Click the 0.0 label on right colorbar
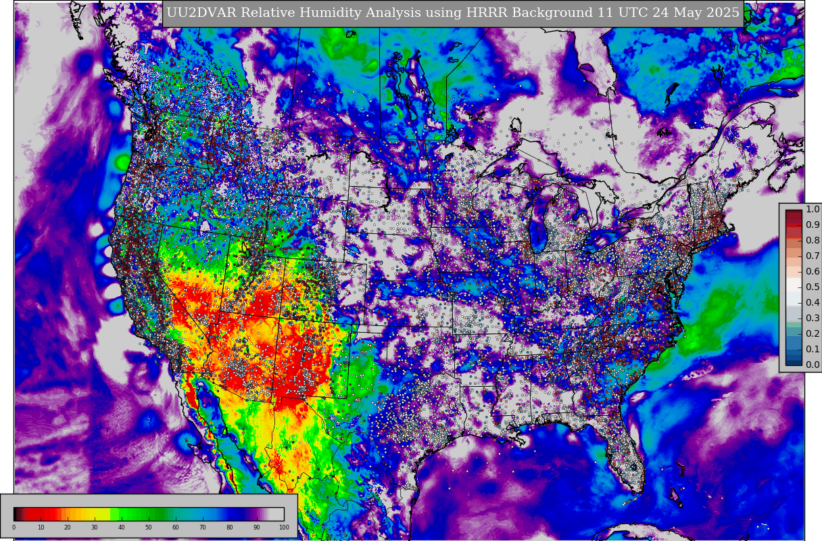Screen dimensions: 822x541 click(x=813, y=364)
